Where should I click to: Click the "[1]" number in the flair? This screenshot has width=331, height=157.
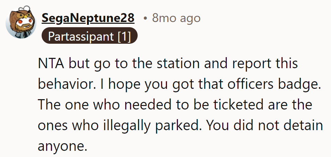124,36
